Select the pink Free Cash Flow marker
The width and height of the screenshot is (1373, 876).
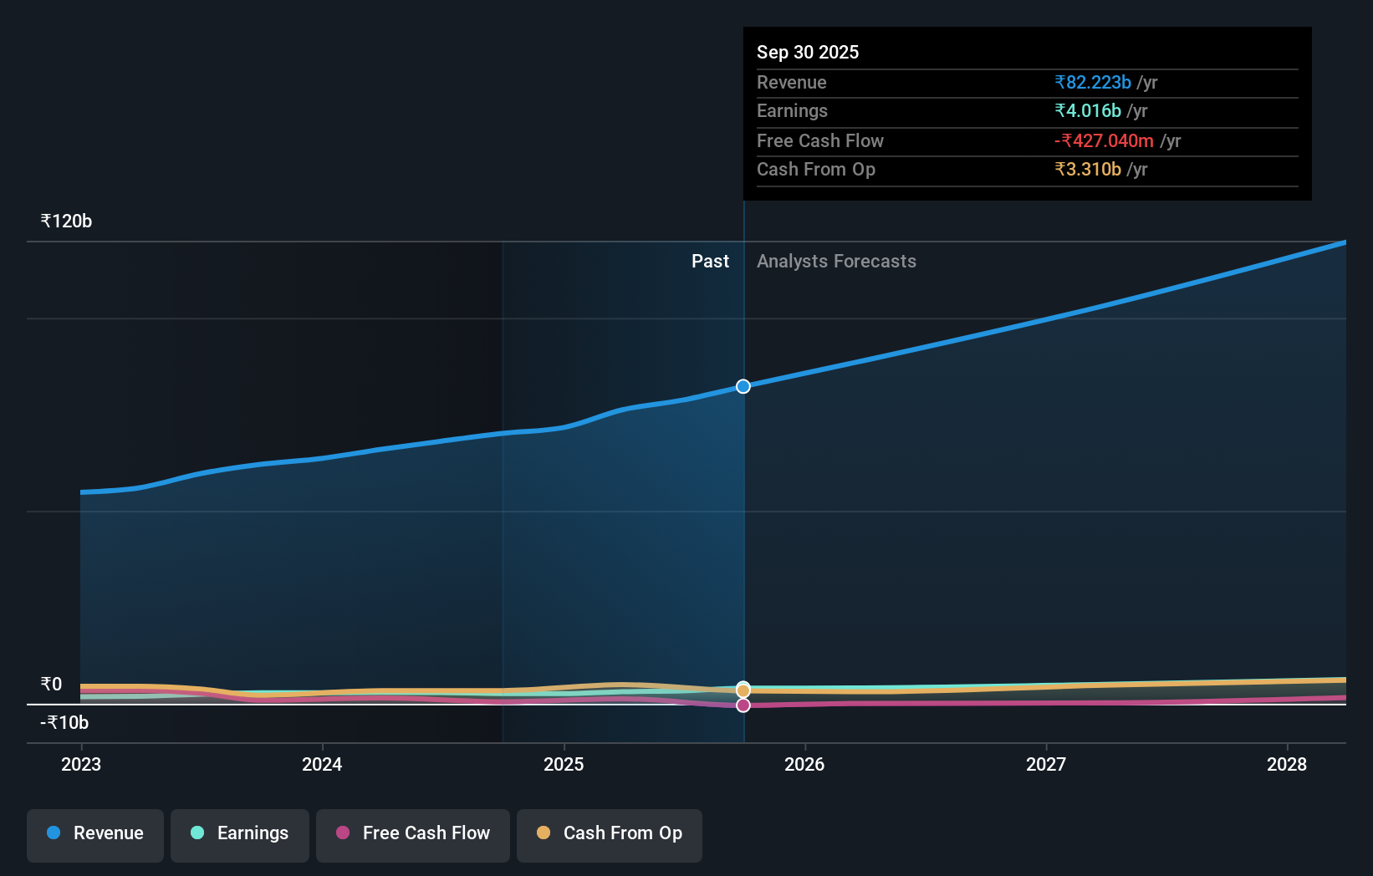743,705
